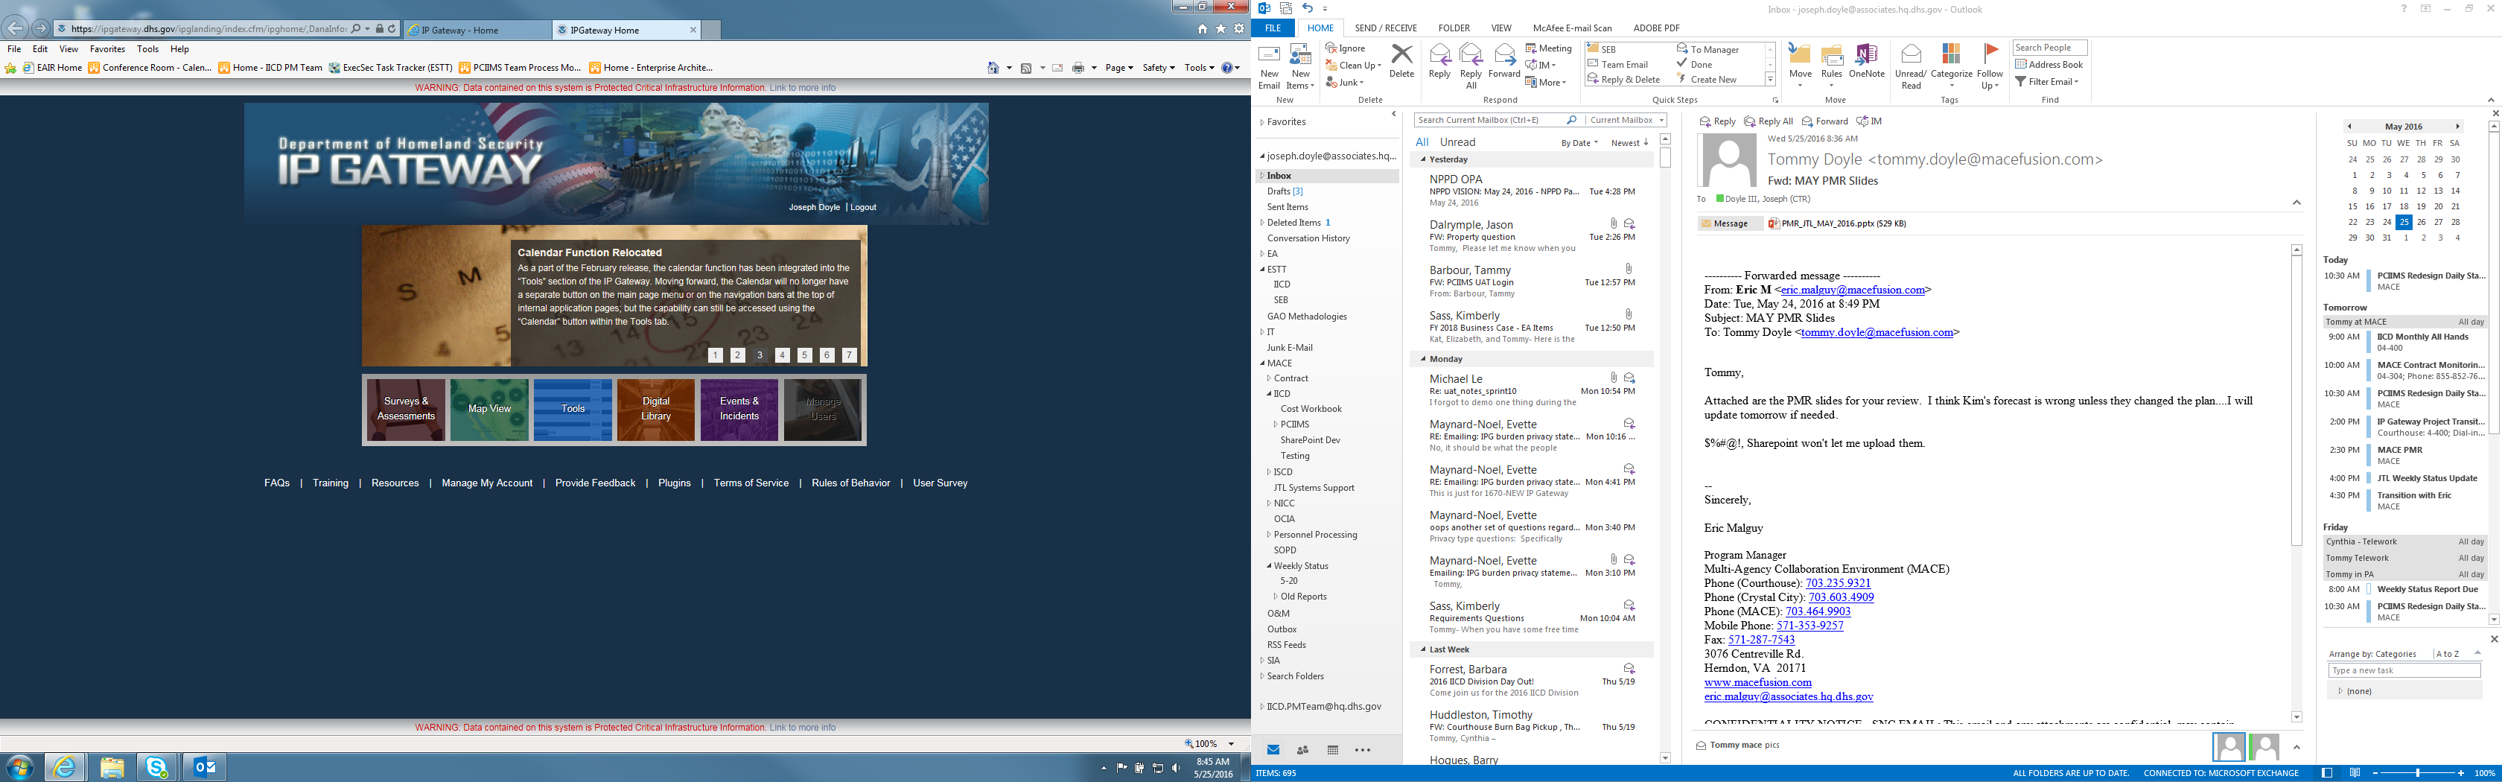Switch to Calendar view in Outlook navigation bar
Image resolution: width=2502 pixels, height=782 pixels.
[x=1333, y=750]
